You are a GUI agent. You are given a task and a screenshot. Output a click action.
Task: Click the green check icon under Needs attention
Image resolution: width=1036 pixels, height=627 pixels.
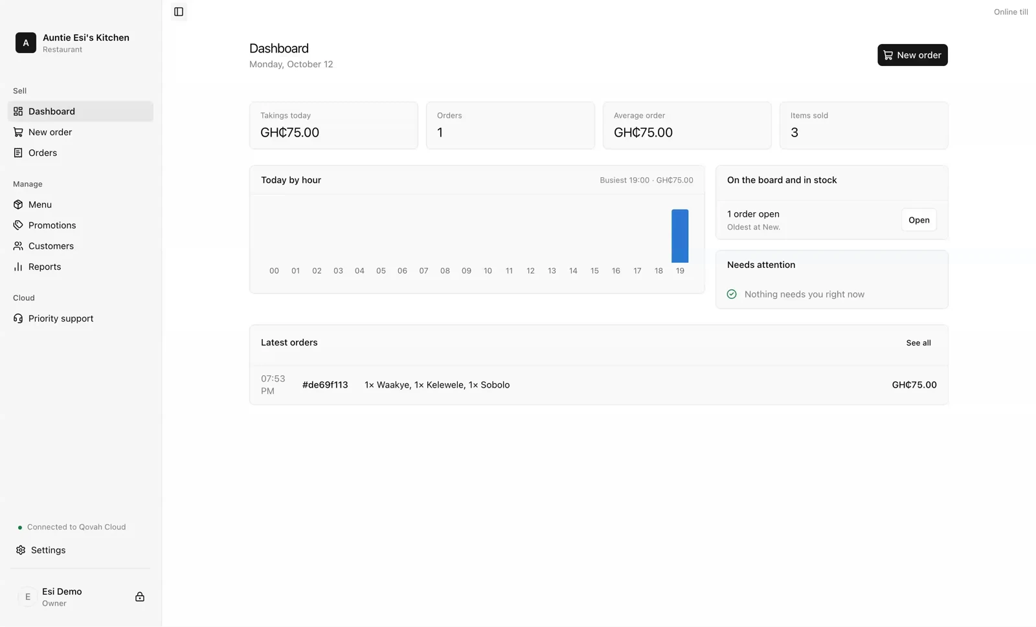tap(732, 294)
